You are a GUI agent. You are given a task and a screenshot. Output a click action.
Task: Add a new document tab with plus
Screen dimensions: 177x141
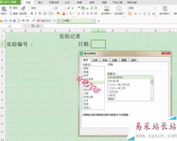coord(99,21)
